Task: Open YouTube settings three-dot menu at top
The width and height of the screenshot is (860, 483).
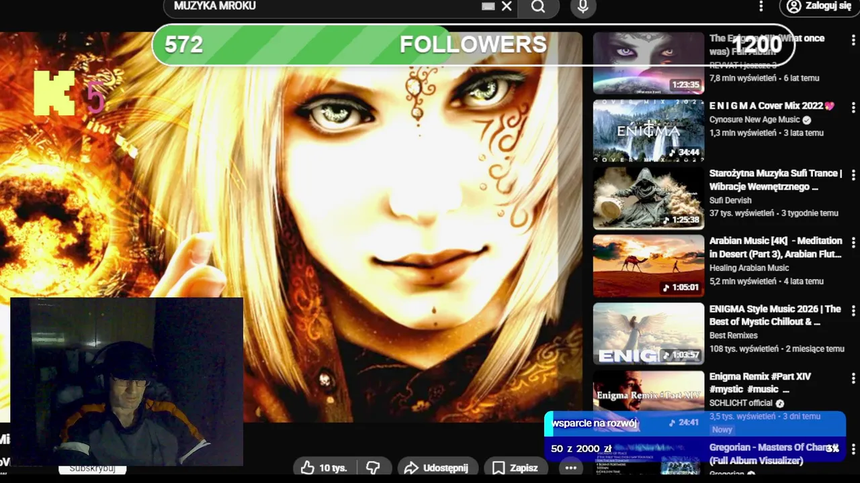Action: (761, 6)
